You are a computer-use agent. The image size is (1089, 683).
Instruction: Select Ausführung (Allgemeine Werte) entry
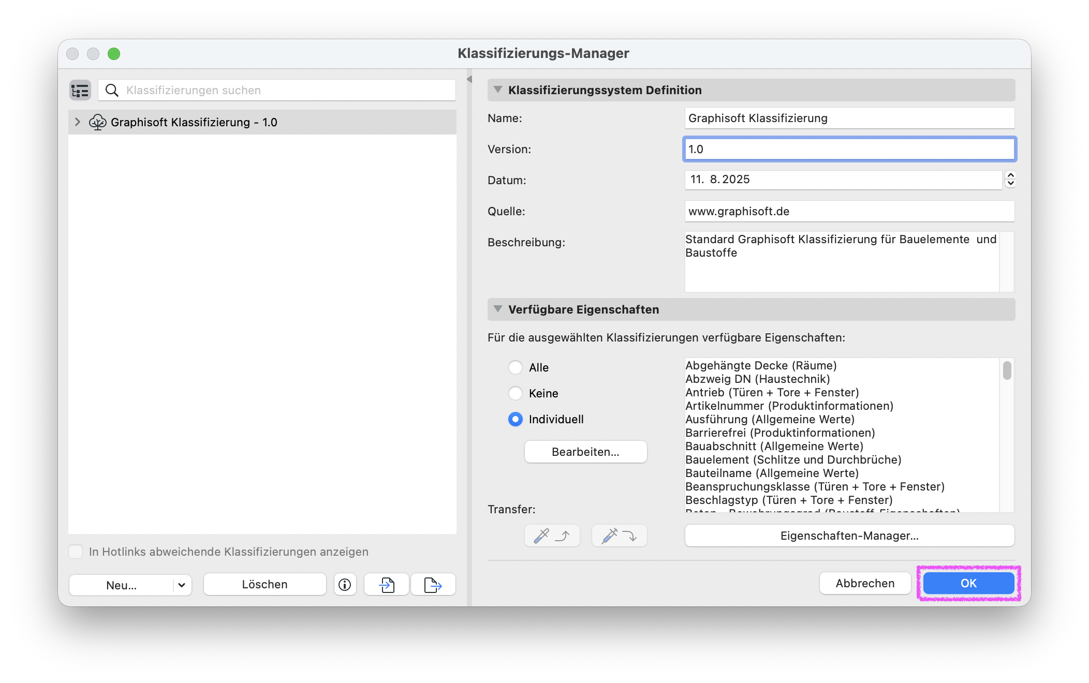point(770,419)
